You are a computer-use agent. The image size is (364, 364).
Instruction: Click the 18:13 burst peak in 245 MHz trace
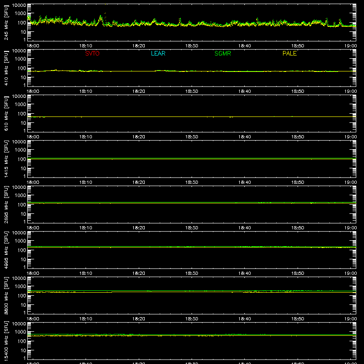101,16
